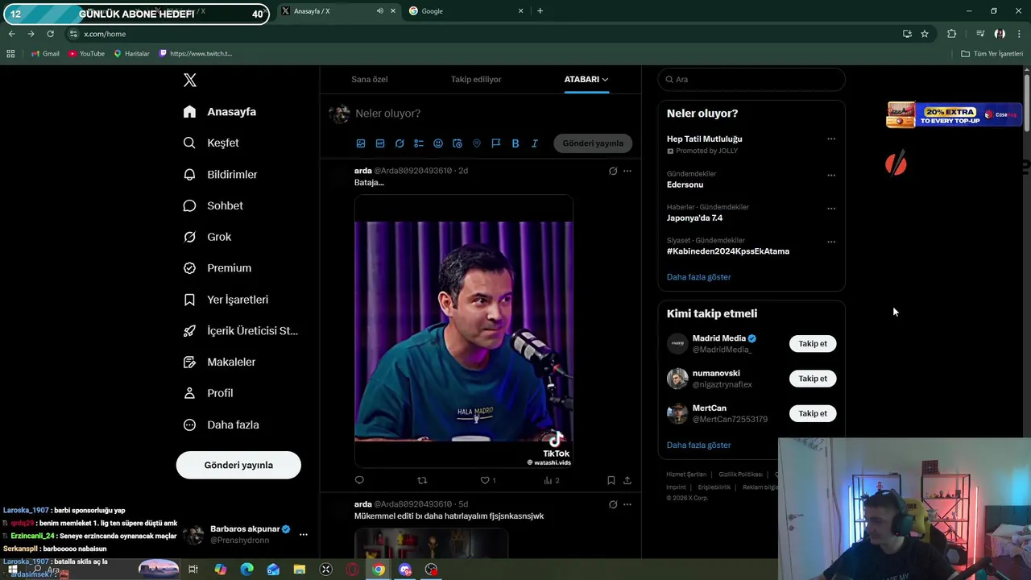The height and width of the screenshot is (580, 1031).
Task: Repost the 'Bataja...' post
Action: click(x=422, y=480)
